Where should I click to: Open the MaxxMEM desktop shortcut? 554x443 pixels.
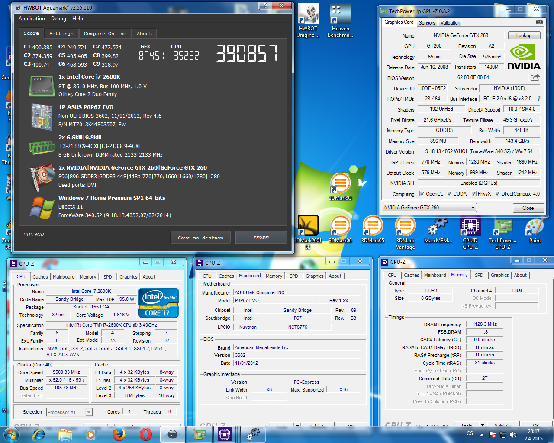(x=438, y=229)
